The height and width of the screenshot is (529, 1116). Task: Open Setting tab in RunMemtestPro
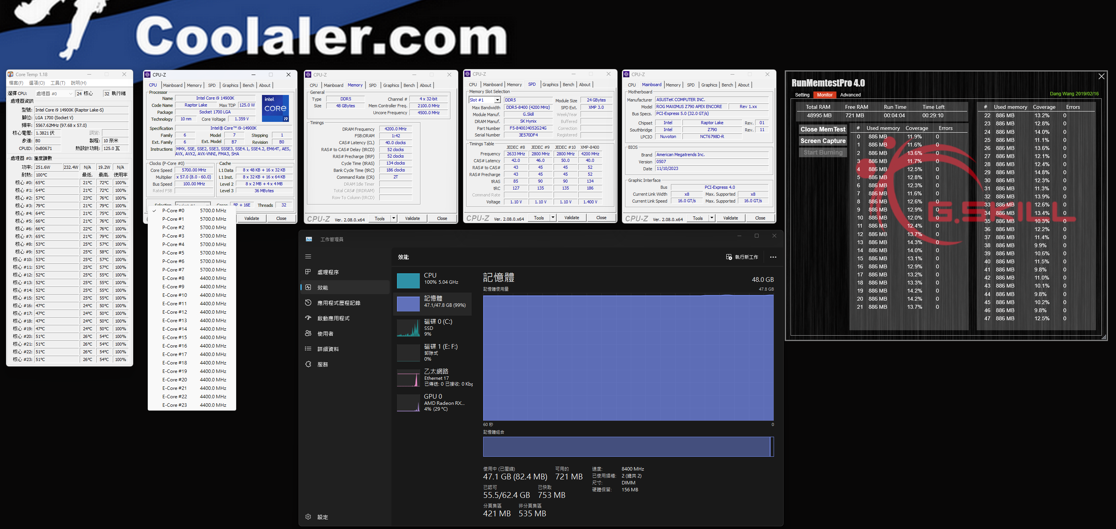point(802,95)
